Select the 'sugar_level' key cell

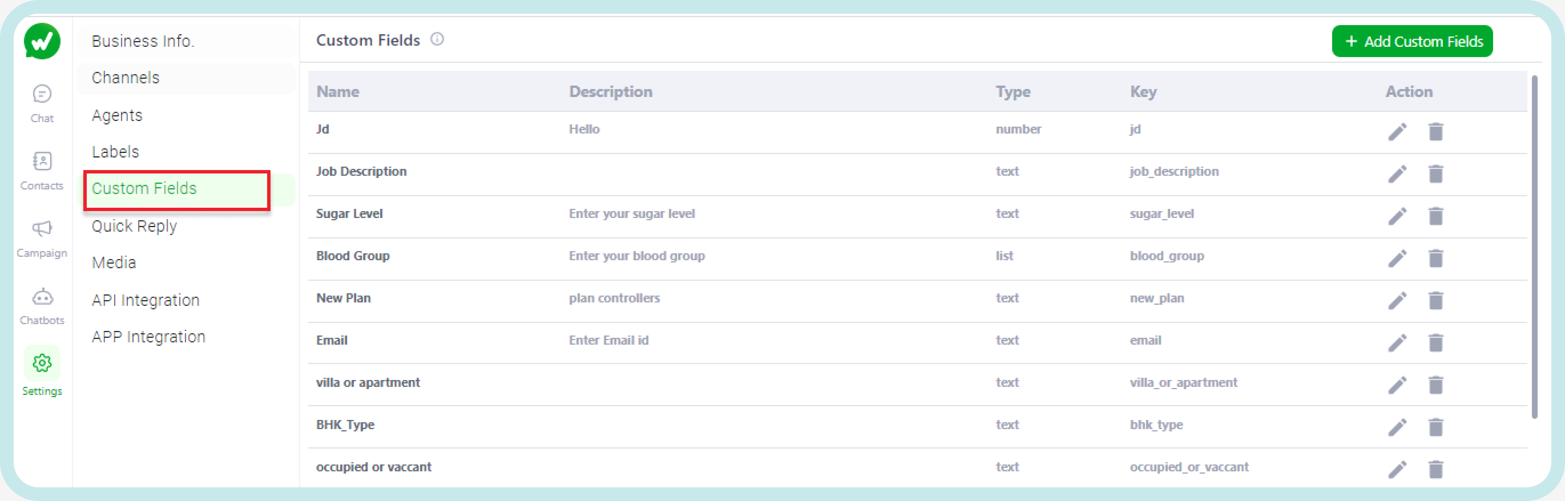1161,214
